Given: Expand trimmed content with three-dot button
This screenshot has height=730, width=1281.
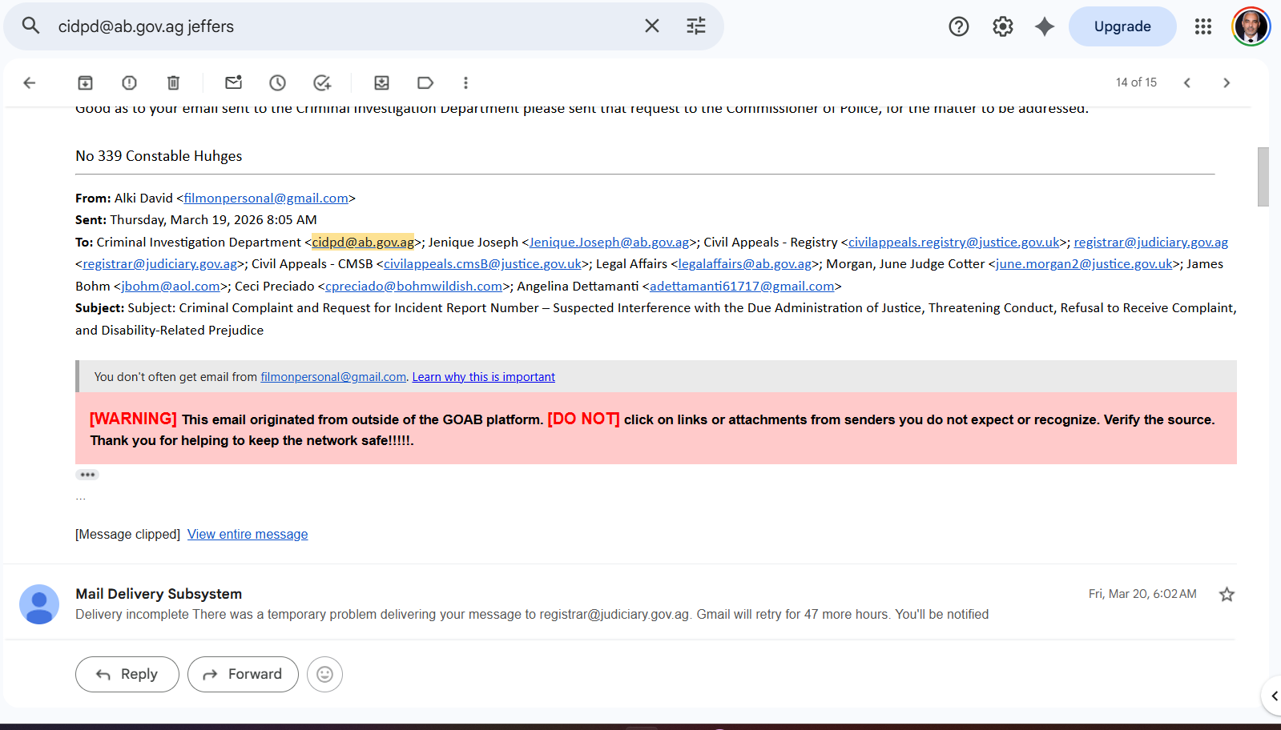Looking at the screenshot, I should pyautogui.click(x=87, y=475).
